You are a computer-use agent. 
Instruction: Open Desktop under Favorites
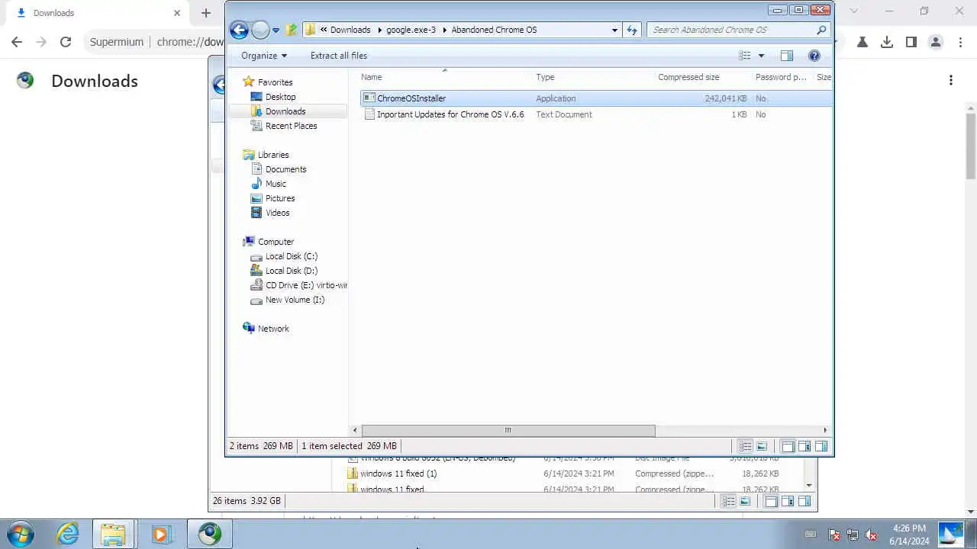(x=280, y=97)
